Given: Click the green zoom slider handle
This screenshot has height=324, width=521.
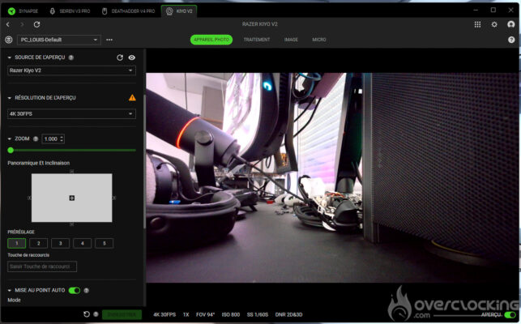Looking at the screenshot, I should click(11, 150).
